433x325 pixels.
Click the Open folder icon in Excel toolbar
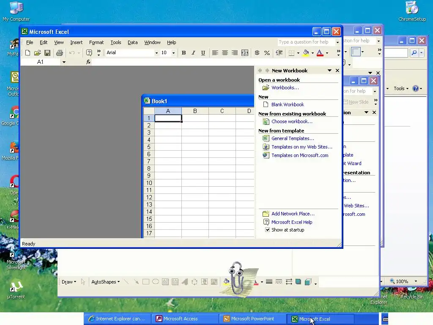(x=37, y=53)
